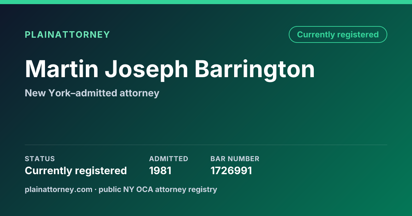Select the admission year 1981
Viewport: 412px width, 216px height.
[x=160, y=170]
